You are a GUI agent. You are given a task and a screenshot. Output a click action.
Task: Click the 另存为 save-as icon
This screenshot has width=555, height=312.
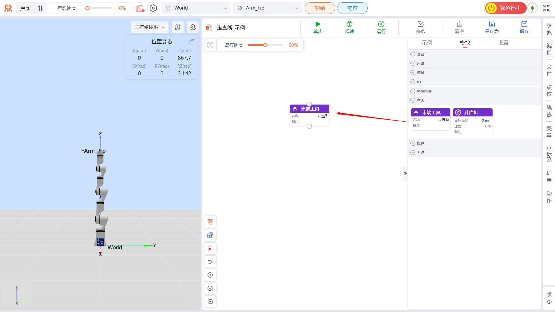click(491, 24)
